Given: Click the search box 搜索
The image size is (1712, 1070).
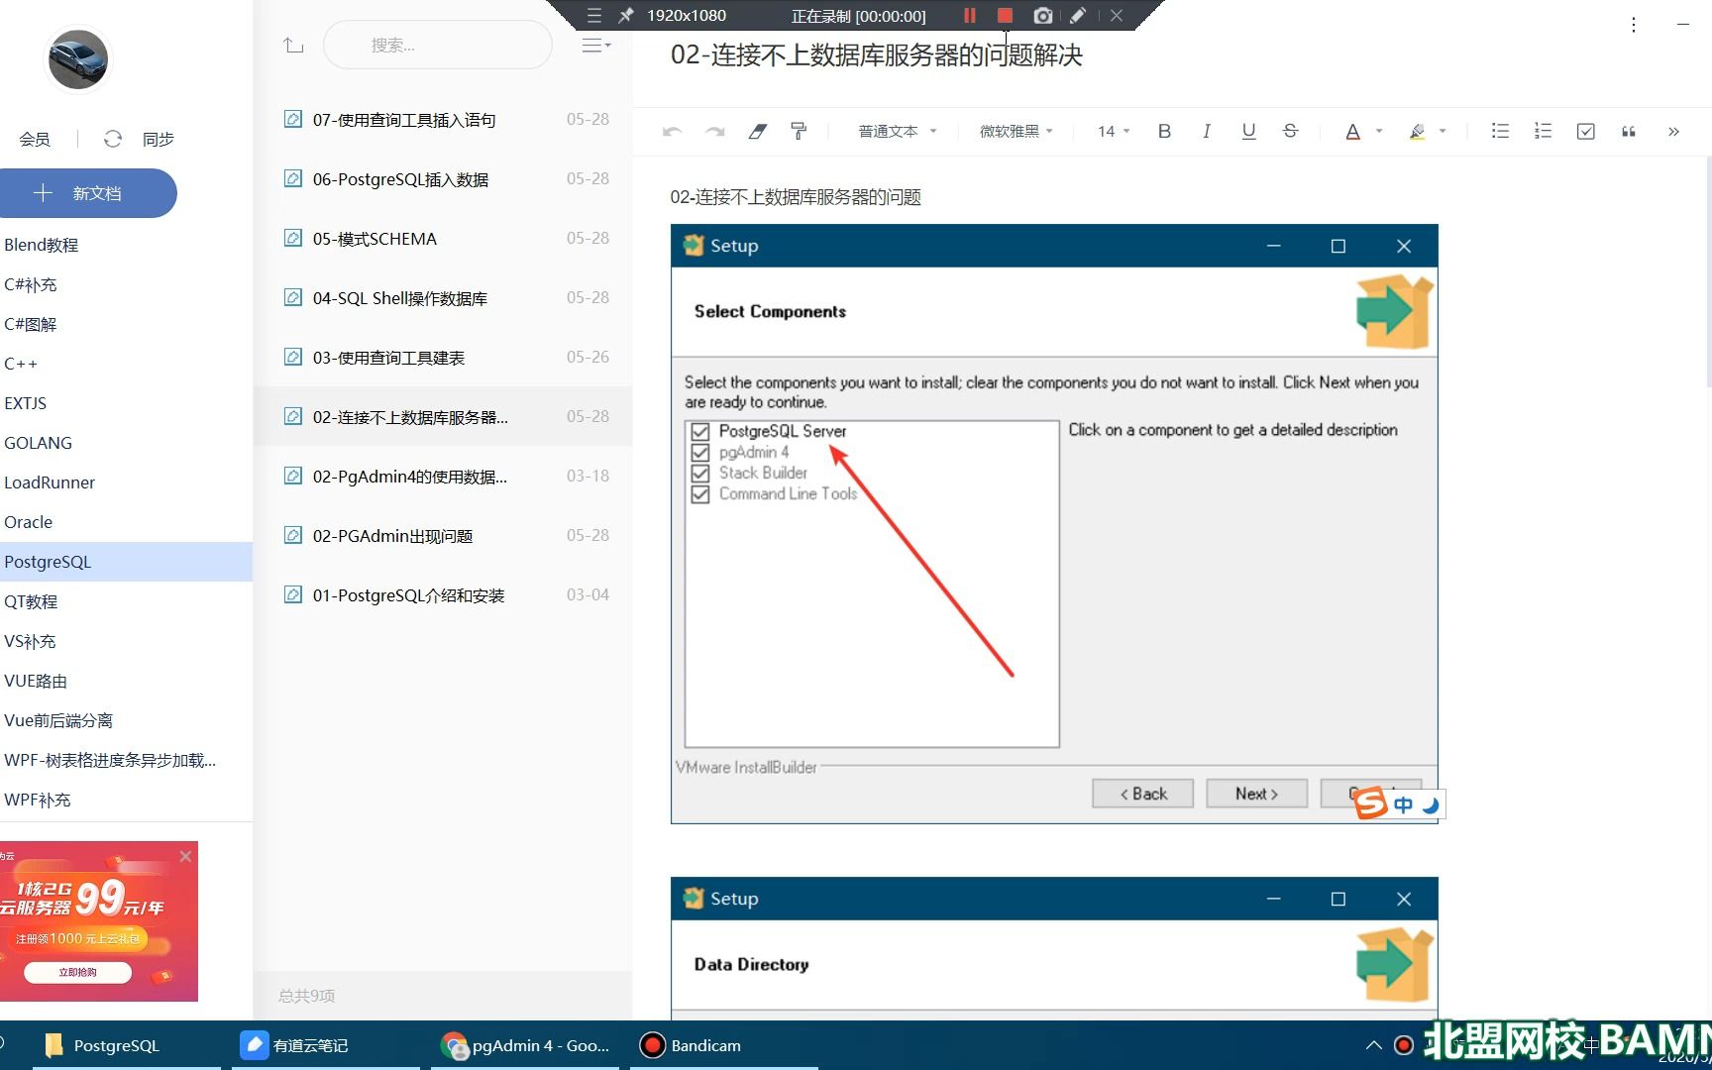Looking at the screenshot, I should [x=437, y=45].
